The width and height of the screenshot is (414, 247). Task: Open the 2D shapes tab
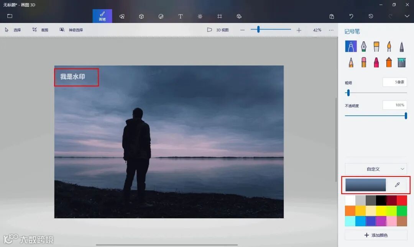(x=122, y=16)
